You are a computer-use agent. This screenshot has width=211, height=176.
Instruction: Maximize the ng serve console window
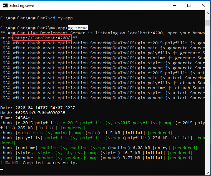pos(189,6)
